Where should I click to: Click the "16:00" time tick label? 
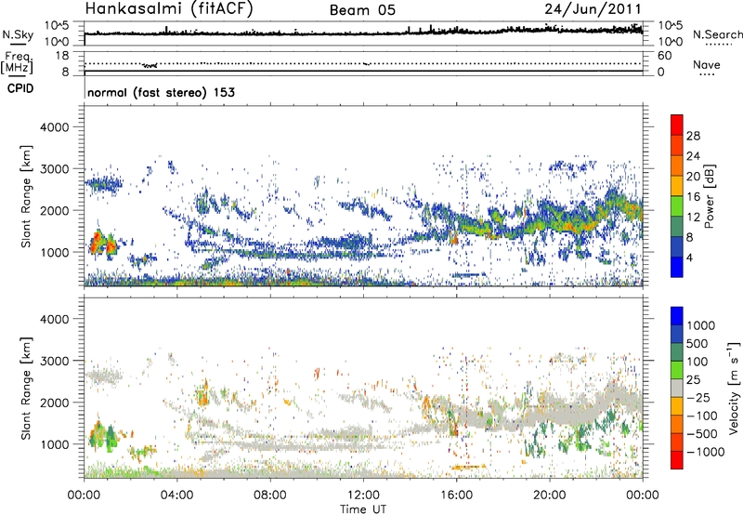point(456,495)
